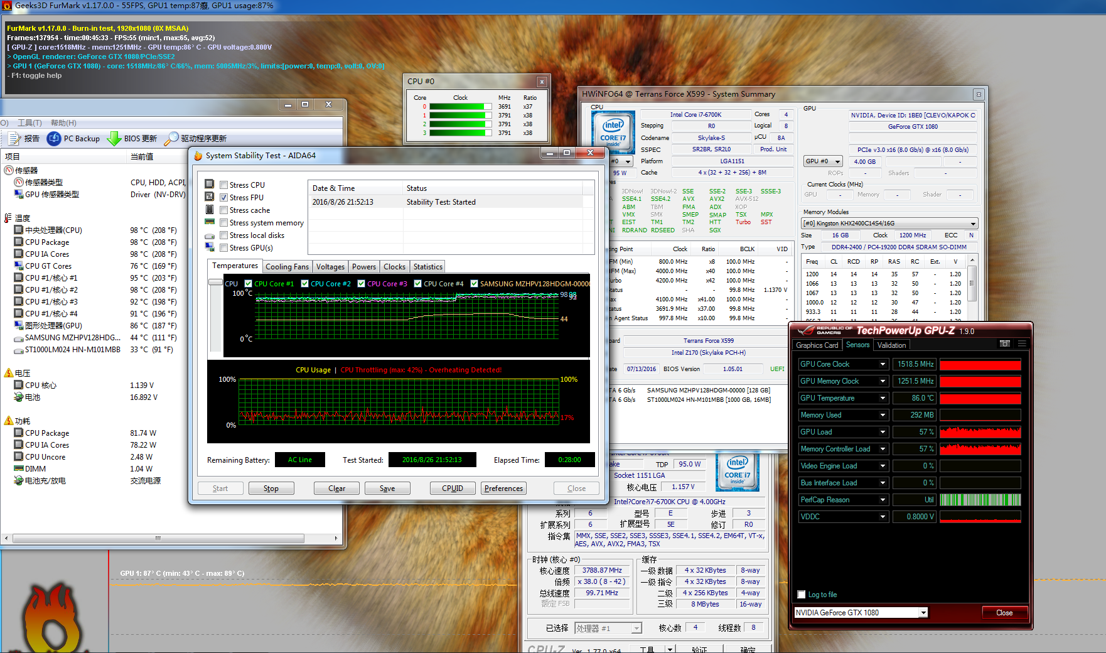Click the Intel Core i7 badge in CPU-Z
The height and width of the screenshot is (653, 1106).
(738, 473)
